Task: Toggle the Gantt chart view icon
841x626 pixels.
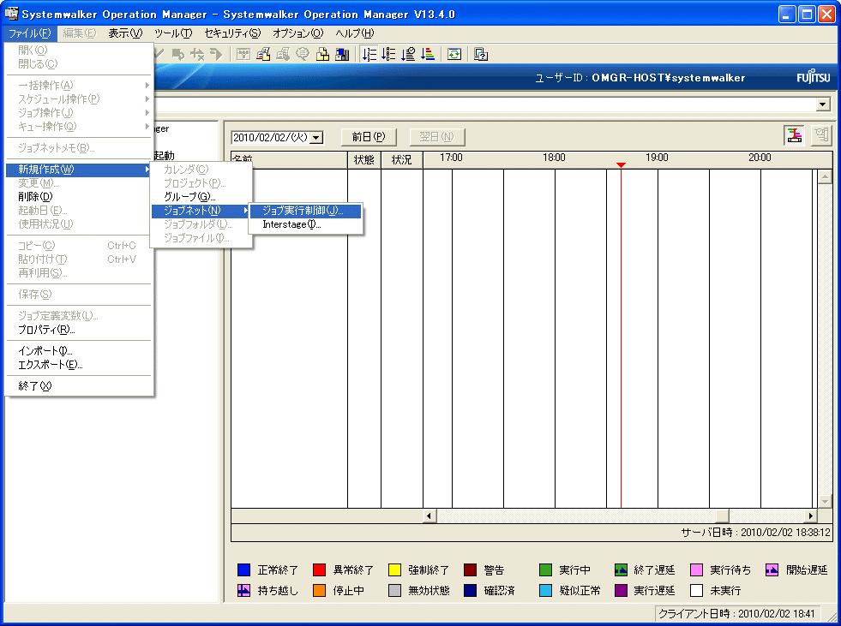Action: click(795, 135)
